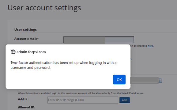Image resolution: width=177 pixels, height=110 pixels.
Task: Click the User account settings page title
Action: 44,8
